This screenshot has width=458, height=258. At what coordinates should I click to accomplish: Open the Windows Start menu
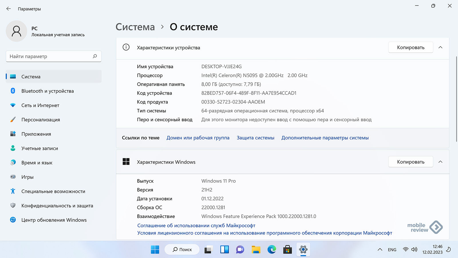click(155, 250)
